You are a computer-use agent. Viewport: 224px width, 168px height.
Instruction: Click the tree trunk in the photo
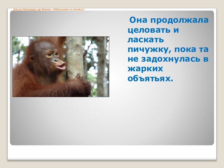coord(75,56)
